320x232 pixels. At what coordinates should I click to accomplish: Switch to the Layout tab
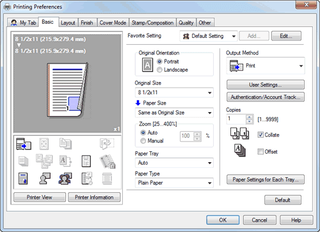coord(68,22)
